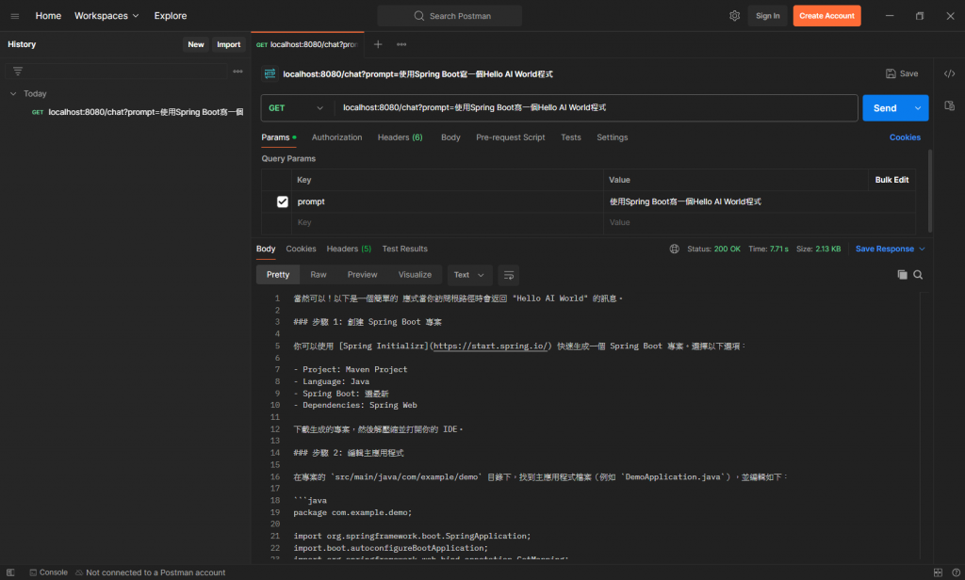Click the empty Value field in params

tap(759, 222)
